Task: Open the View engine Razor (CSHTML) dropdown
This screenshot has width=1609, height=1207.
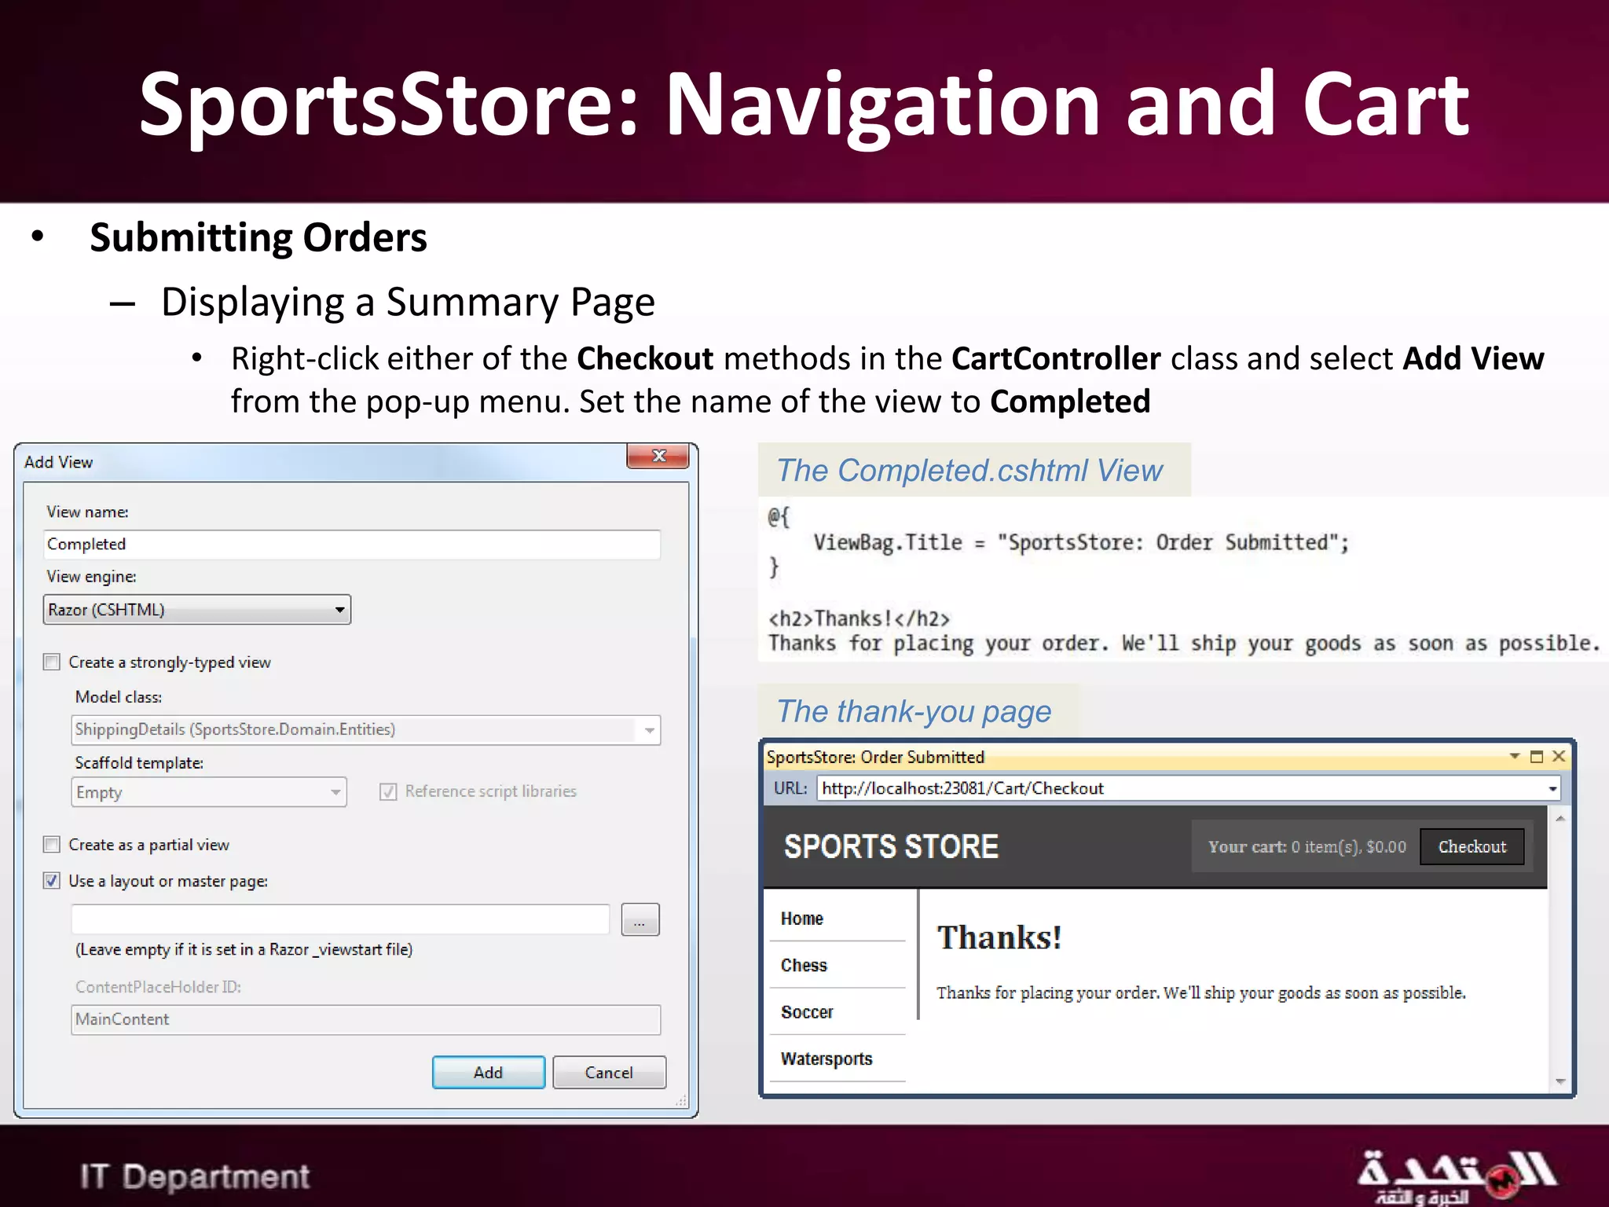Action: click(196, 610)
